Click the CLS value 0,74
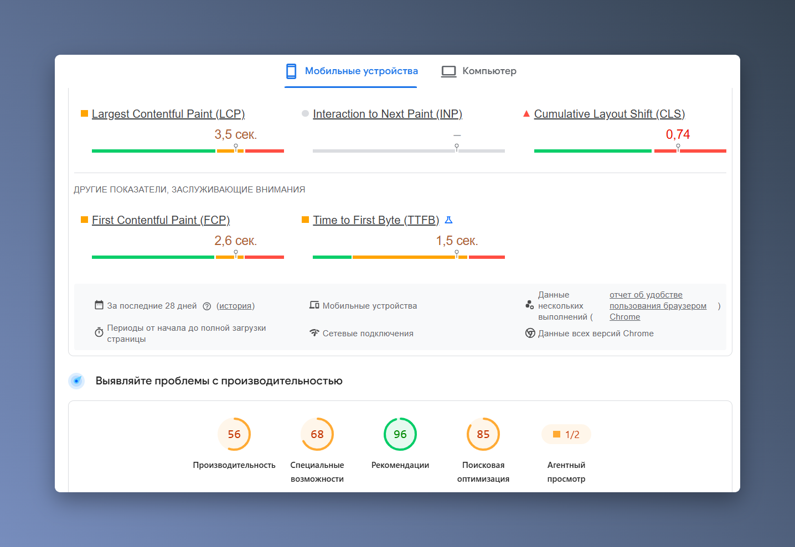This screenshot has width=795, height=547. [678, 134]
